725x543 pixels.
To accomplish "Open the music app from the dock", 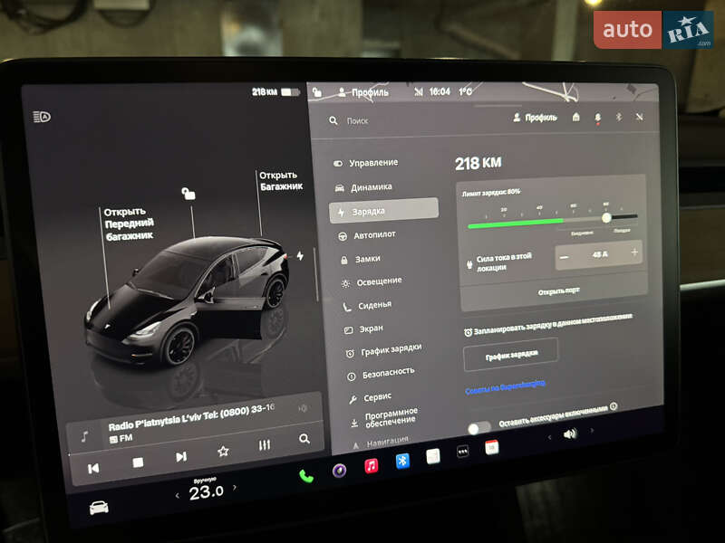I will [x=372, y=465].
